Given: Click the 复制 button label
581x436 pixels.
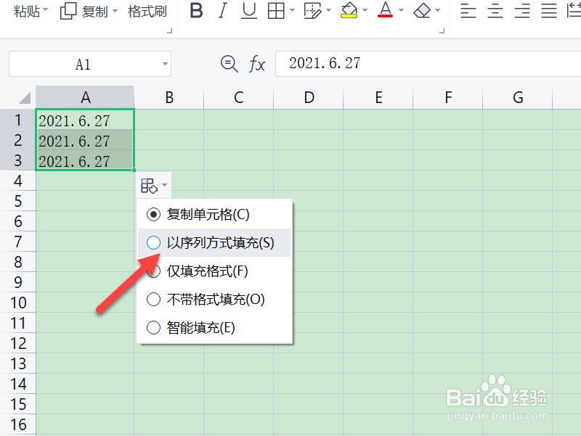Looking at the screenshot, I should (95, 12).
